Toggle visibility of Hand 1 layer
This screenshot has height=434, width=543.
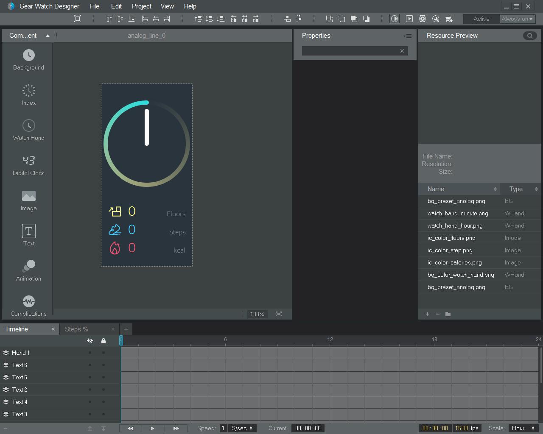(x=90, y=353)
